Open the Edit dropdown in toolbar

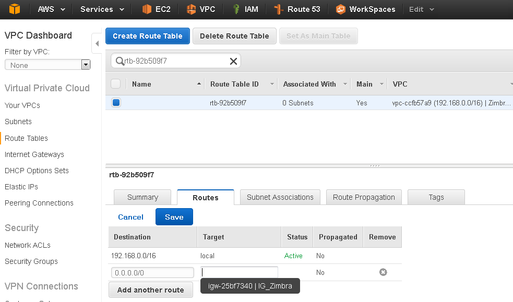click(421, 9)
